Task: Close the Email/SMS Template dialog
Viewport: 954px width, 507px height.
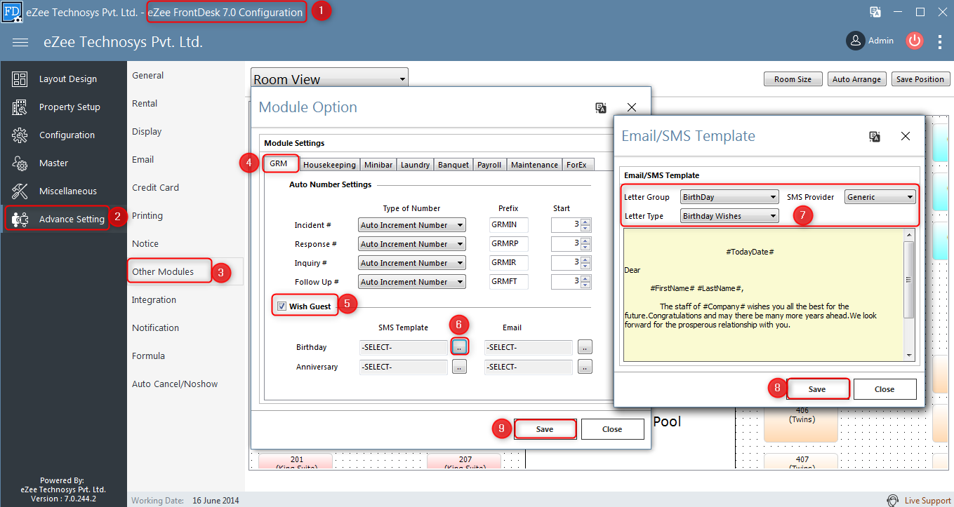Action: click(x=906, y=136)
